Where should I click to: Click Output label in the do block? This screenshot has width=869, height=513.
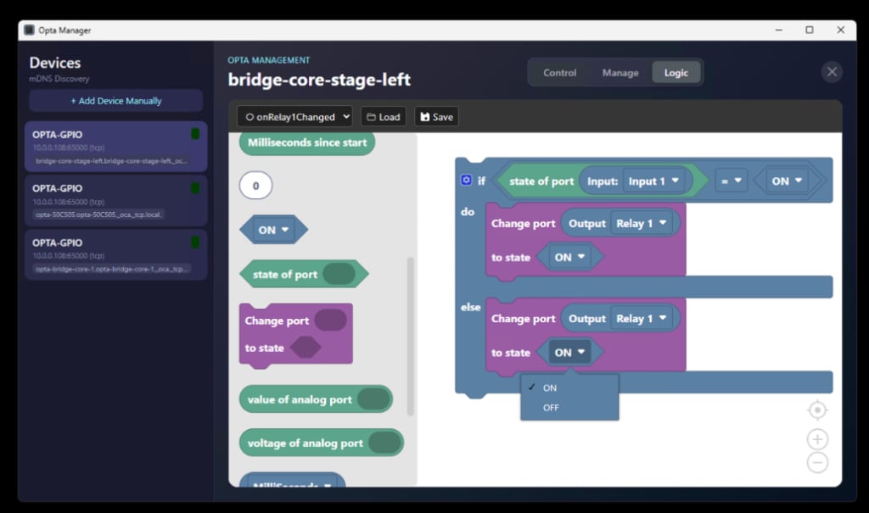pos(587,223)
